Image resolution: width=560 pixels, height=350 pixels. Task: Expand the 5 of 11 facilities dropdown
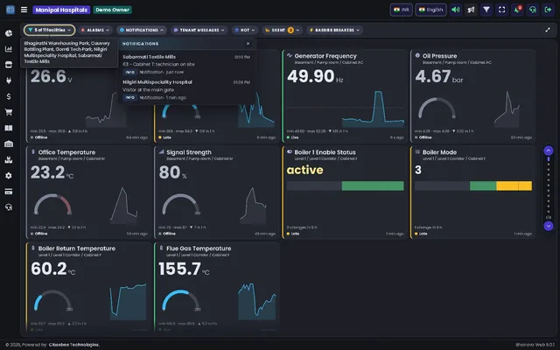pos(50,30)
